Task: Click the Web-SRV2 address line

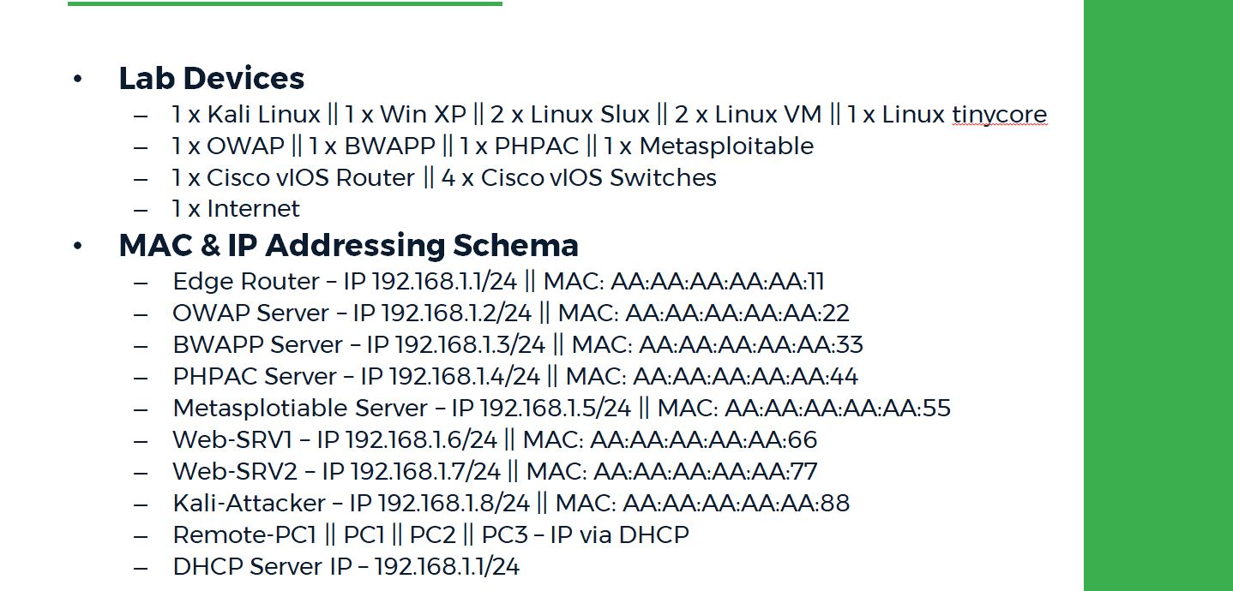Action: coord(495,472)
